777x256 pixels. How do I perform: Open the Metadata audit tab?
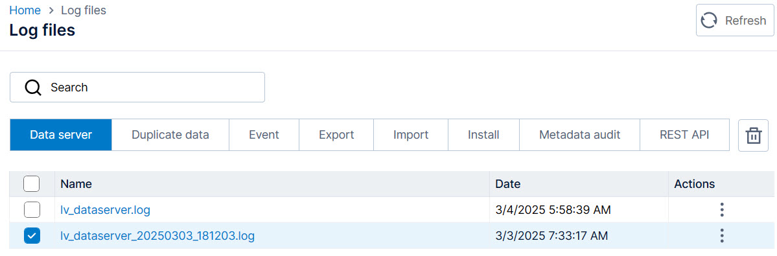pyautogui.click(x=579, y=135)
